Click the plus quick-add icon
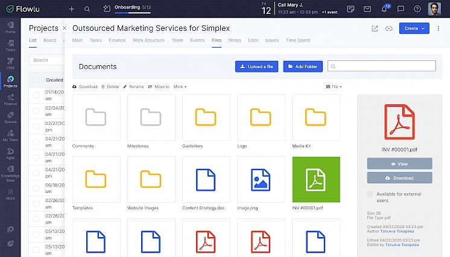Screen dimensions: 450x257 click(72, 9)
